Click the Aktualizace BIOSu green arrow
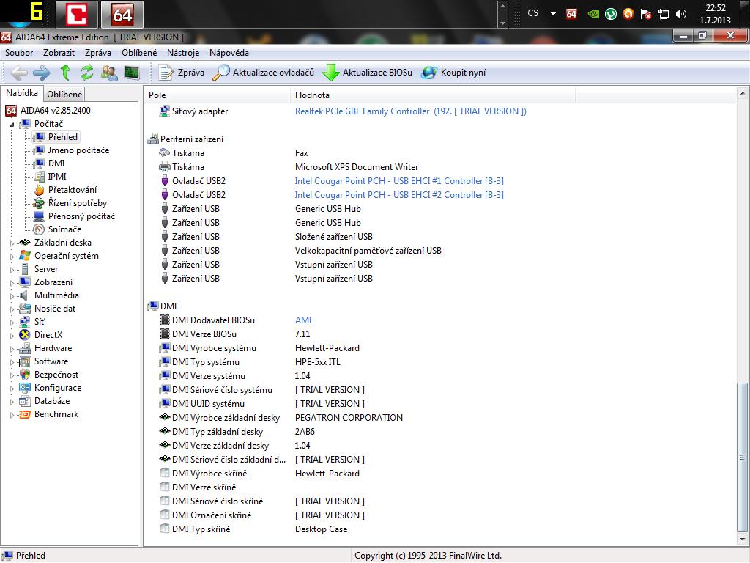Screen dimensions: 750x563 point(331,72)
